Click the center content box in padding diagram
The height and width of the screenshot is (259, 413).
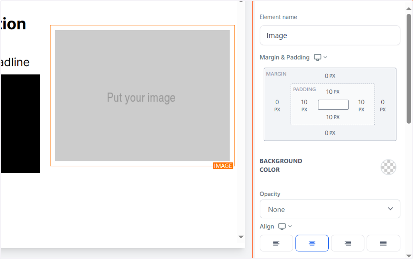pos(333,105)
